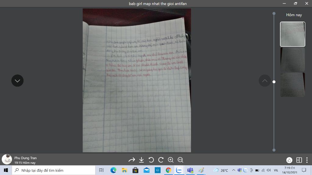This screenshot has height=175, width=312.
Task: Rotate the image counterclockwise
Action: point(151,160)
